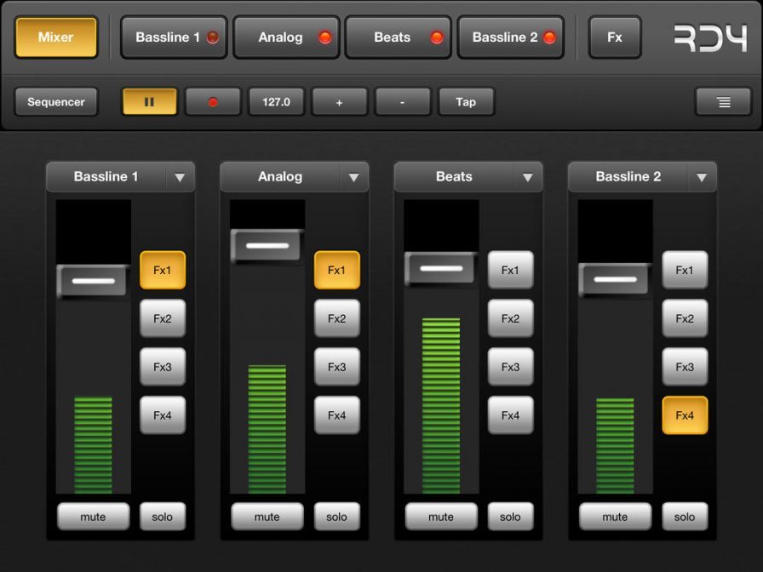The height and width of the screenshot is (572, 763).
Task: Mute the Beats channel
Action: (x=441, y=517)
